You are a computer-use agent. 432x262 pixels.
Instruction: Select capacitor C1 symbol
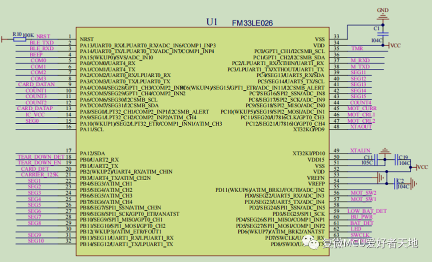point(383,34)
